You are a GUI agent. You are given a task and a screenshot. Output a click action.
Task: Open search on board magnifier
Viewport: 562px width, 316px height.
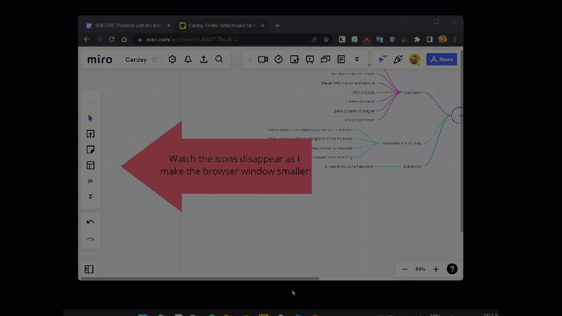click(219, 59)
